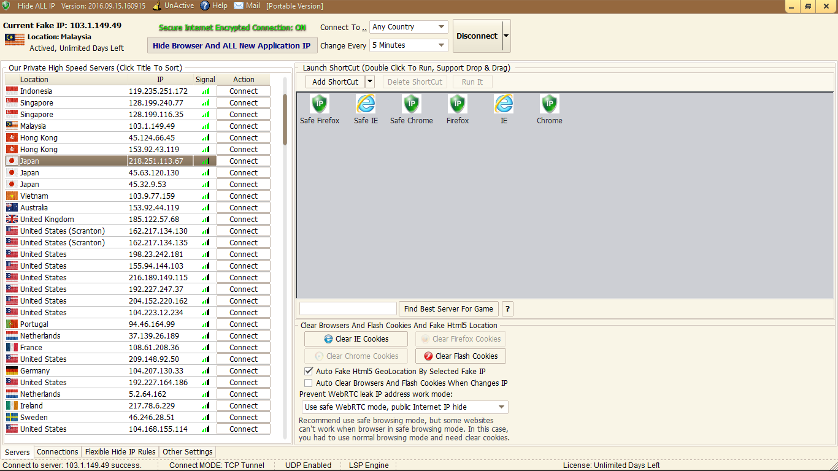Click Clear IE Cookies button
The height and width of the screenshot is (471, 838).
(356, 339)
